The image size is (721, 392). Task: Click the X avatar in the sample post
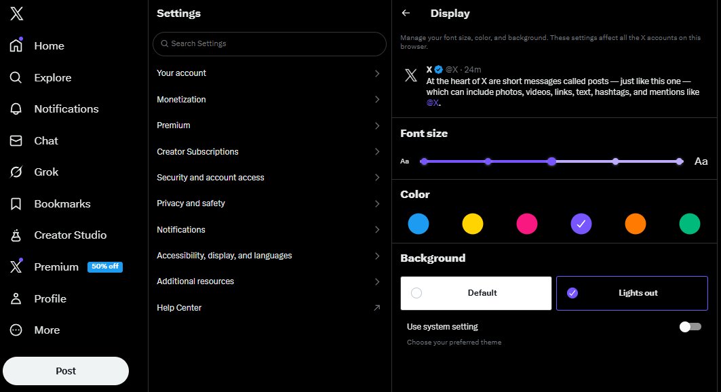410,75
